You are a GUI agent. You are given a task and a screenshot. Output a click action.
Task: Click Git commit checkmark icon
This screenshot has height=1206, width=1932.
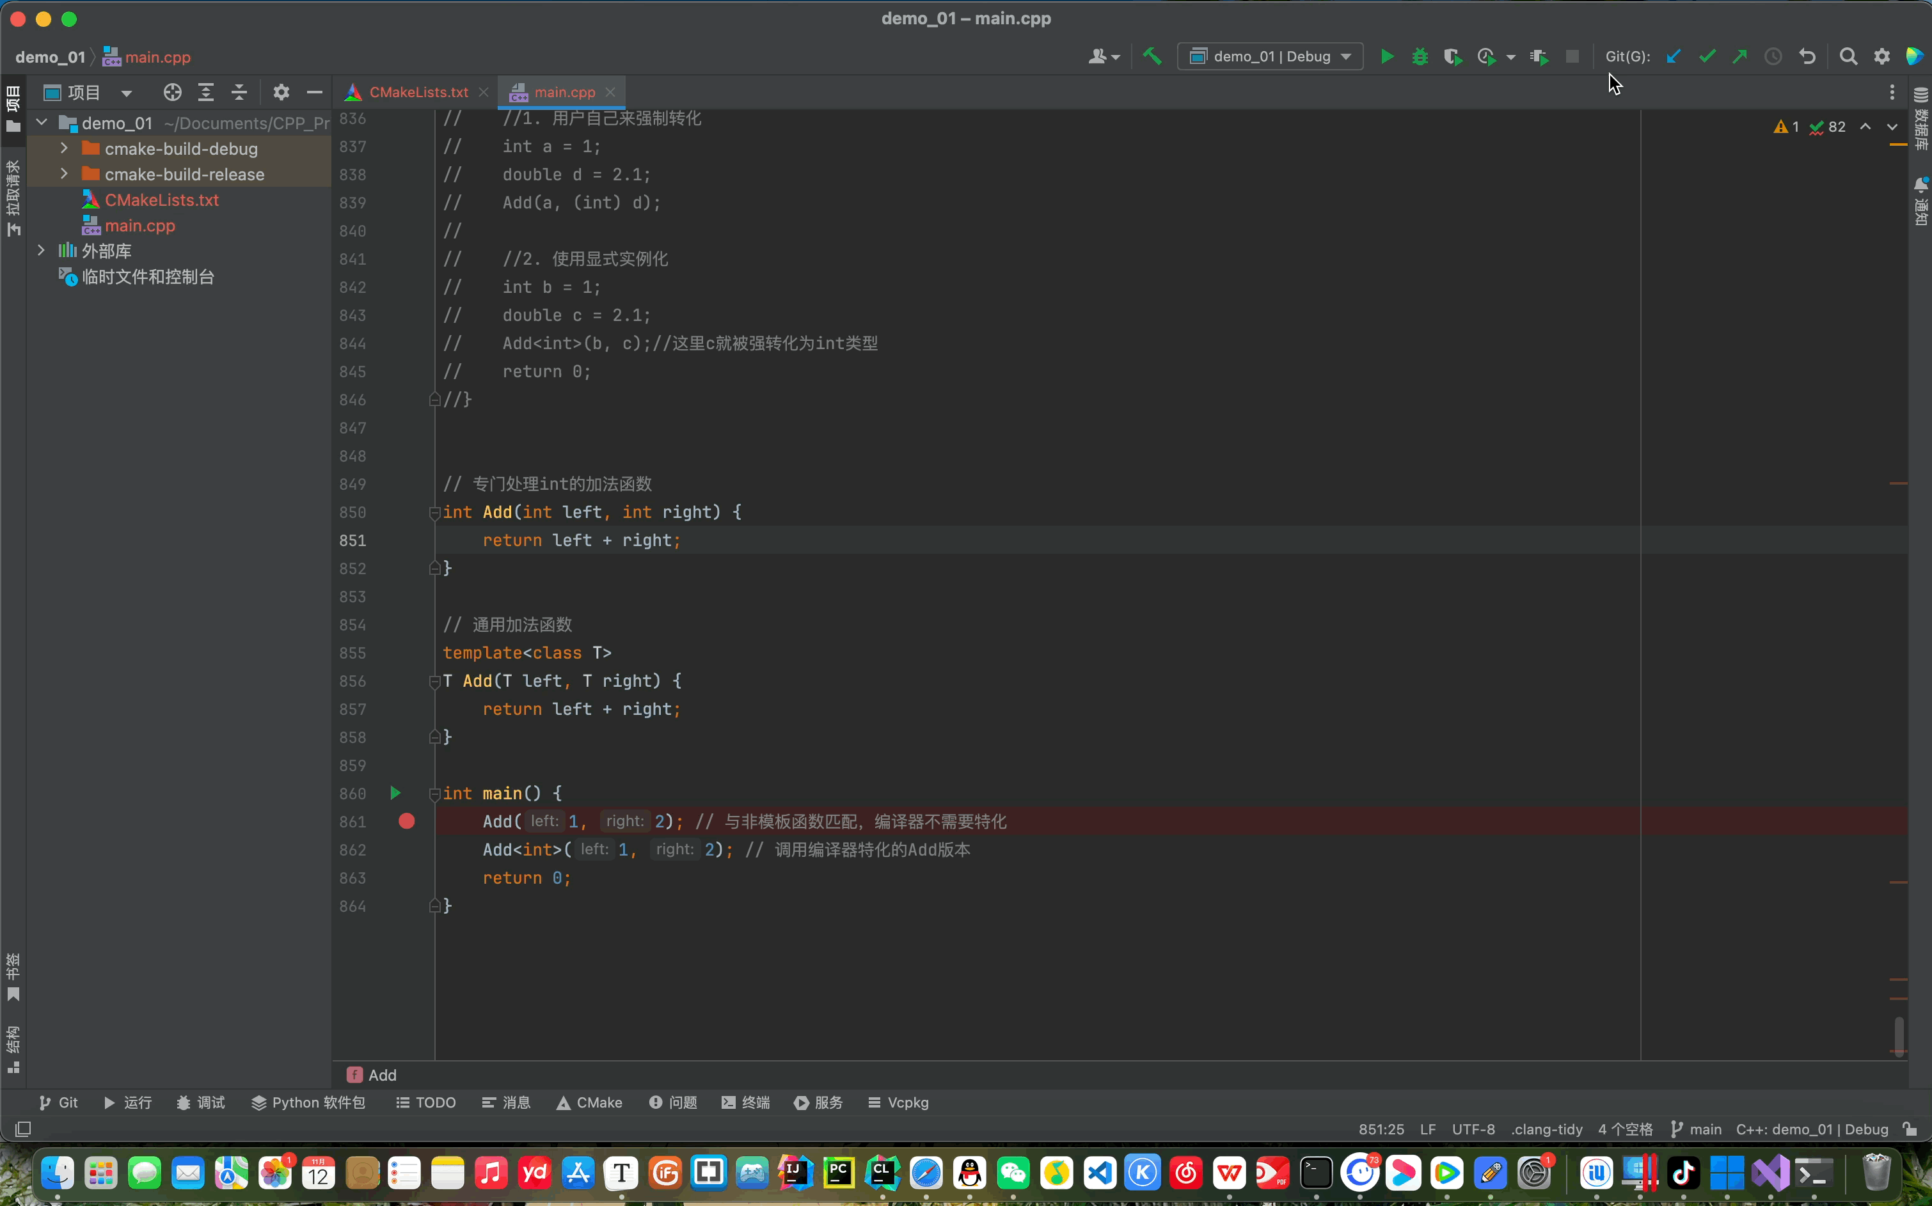[1707, 57]
